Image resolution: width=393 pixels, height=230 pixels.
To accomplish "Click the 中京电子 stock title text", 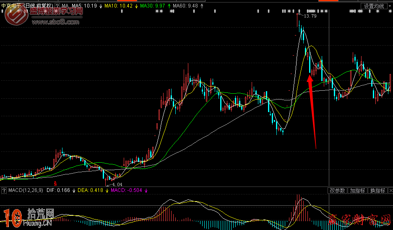I will tap(12, 6).
